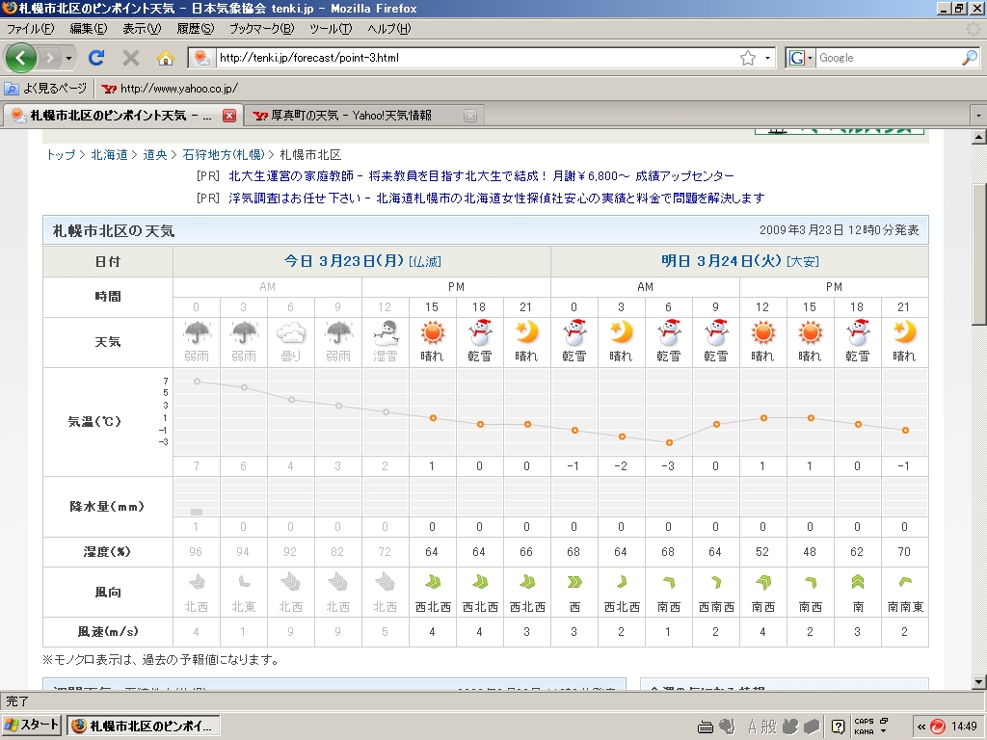Image resolution: width=987 pixels, height=740 pixels.
Task: Click the 湿雪 snowman icon at 12時 today
Action: [x=386, y=332]
